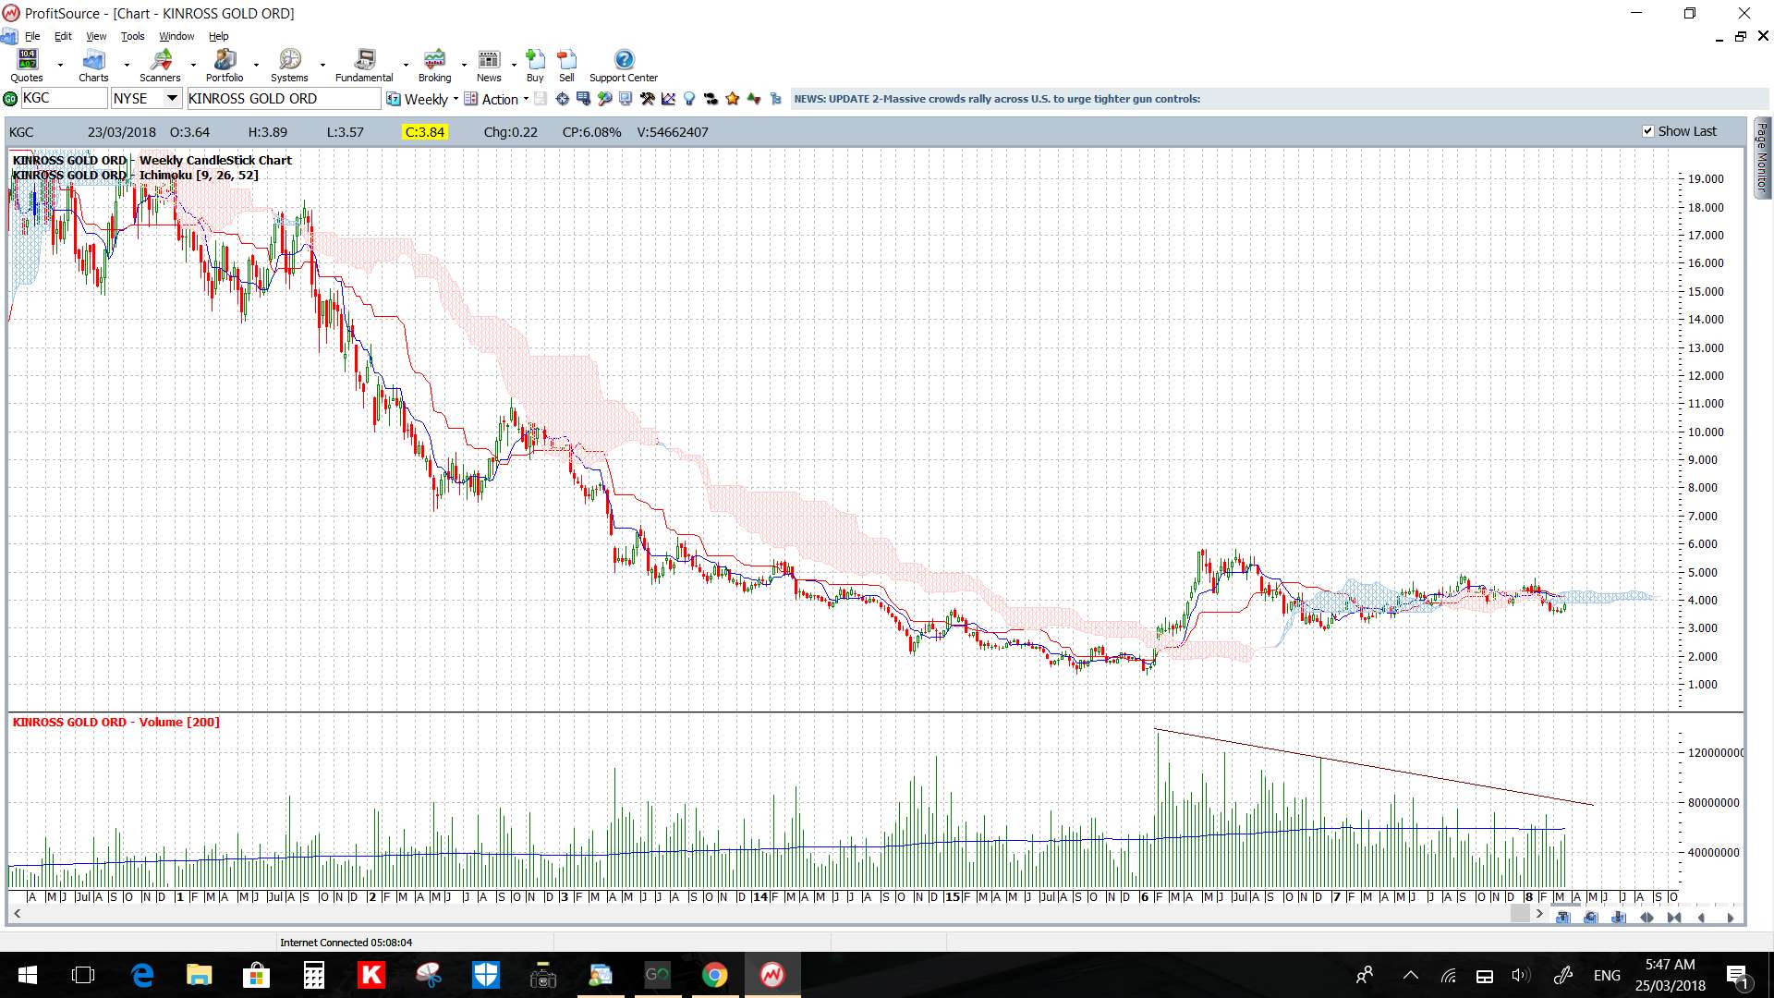The width and height of the screenshot is (1774, 998).
Task: Click the chart scroll left arrow
Action: coord(17,914)
